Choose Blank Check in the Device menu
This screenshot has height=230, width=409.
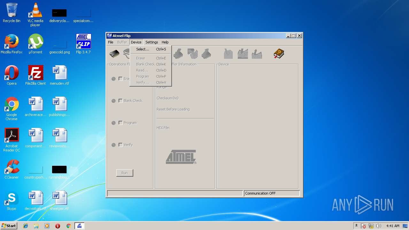point(151,64)
